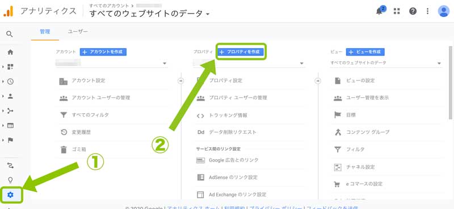The image size is (454, 209).
Task: Open チャネル設定
Action: (x=360, y=167)
